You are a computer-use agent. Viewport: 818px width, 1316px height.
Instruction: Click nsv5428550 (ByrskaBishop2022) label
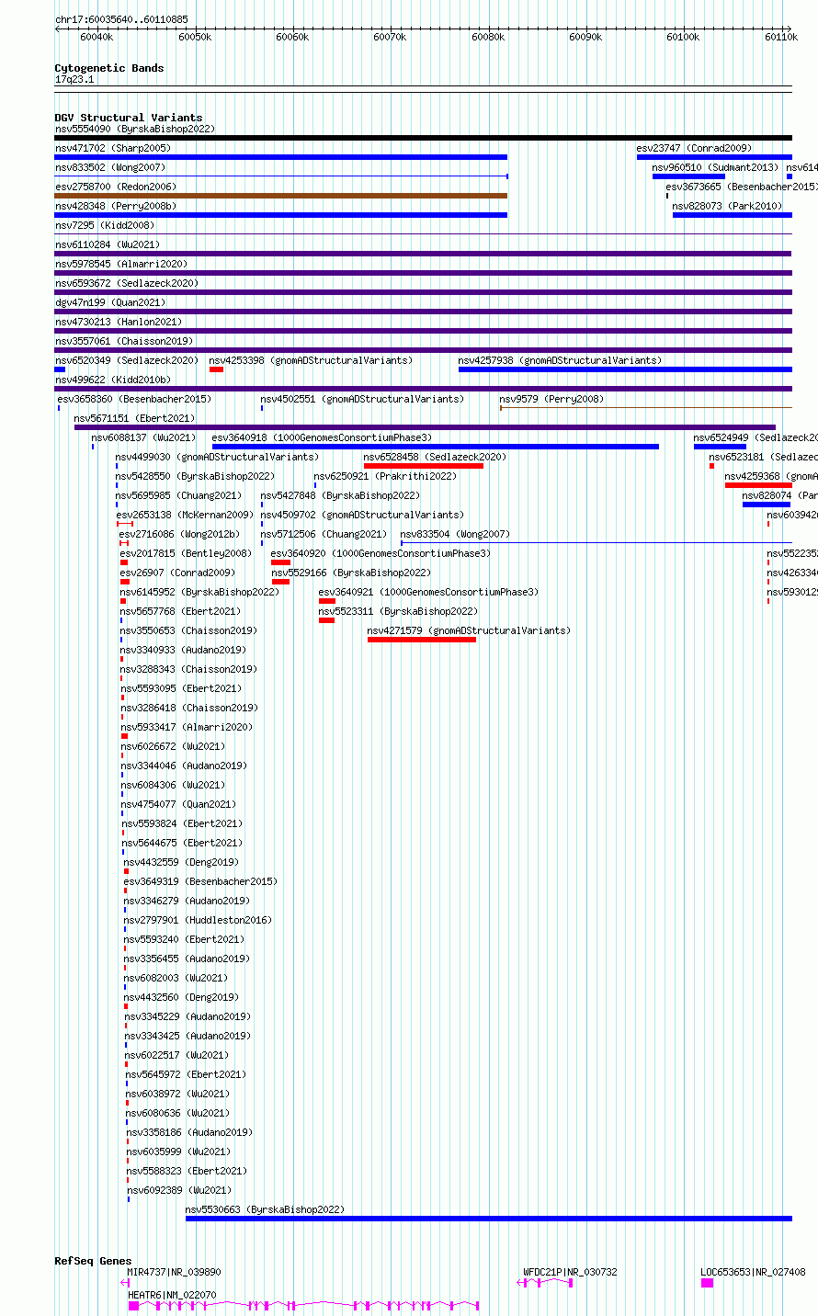[195, 476]
